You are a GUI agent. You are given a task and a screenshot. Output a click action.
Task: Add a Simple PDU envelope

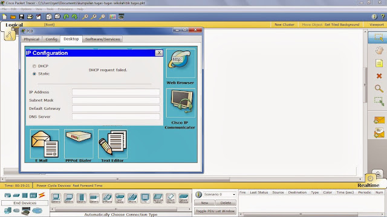pos(379,120)
